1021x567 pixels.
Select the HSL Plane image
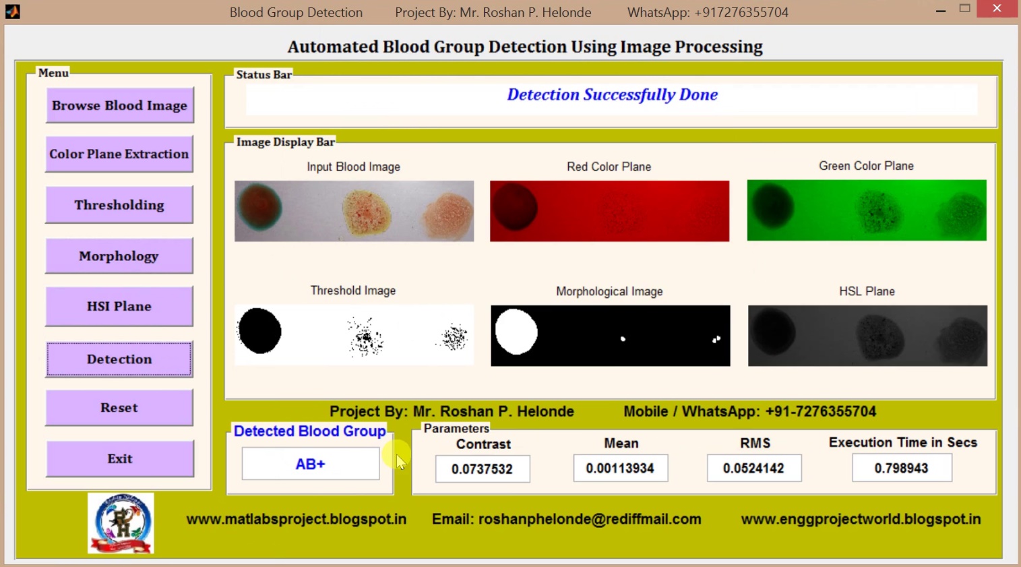(867, 335)
